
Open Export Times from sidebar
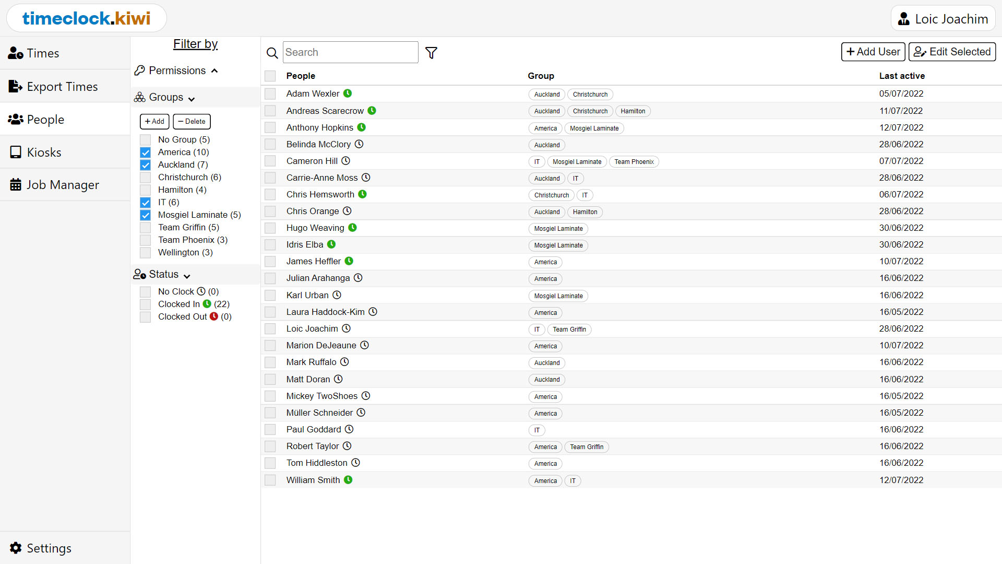point(15,86)
